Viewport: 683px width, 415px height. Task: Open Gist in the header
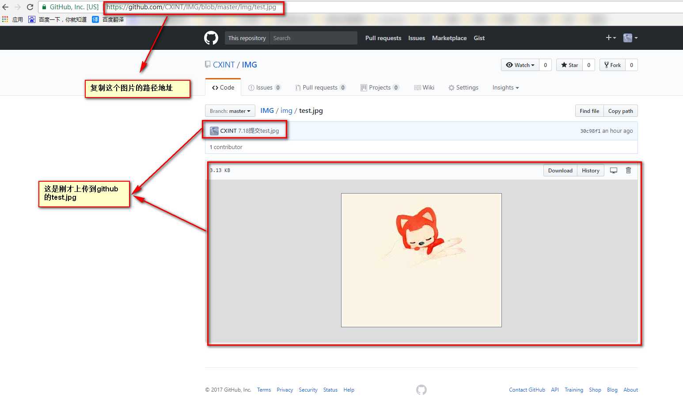tap(479, 38)
